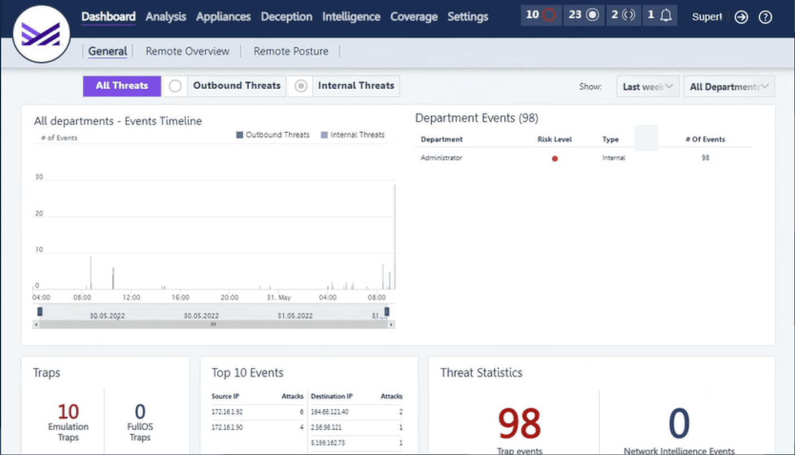The image size is (795, 455).
Task: Open the Settings menu
Action: pyautogui.click(x=468, y=17)
